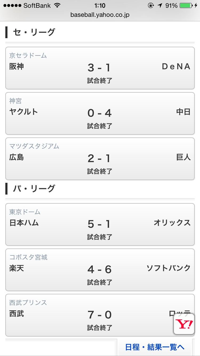Tap the 7 - 0 score for 西武 game

(99, 315)
